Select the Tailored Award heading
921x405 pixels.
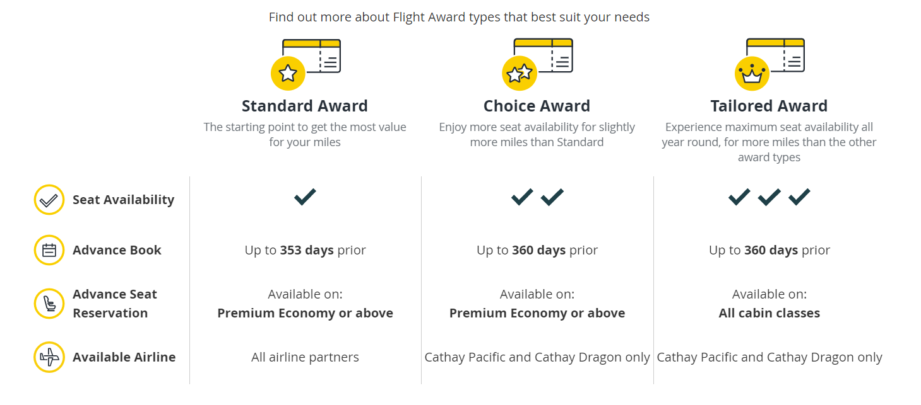tap(769, 106)
